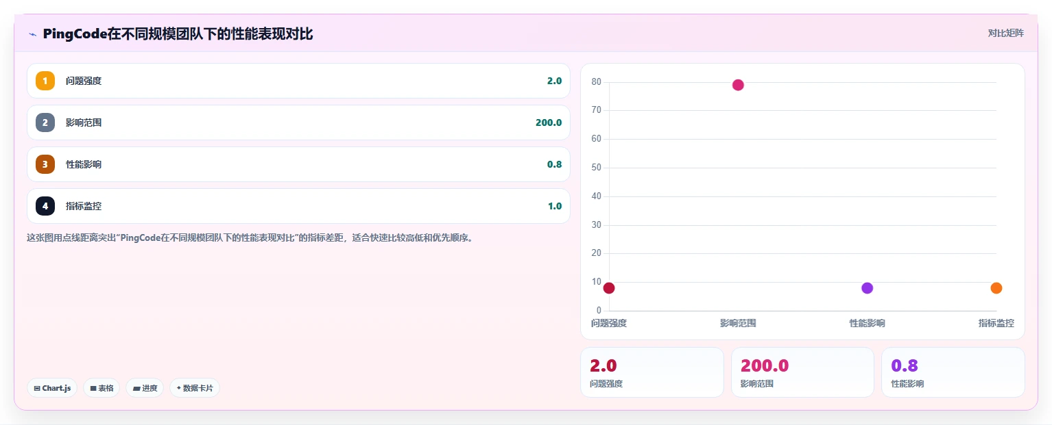The image size is (1052, 425).
Task: Open the 指标监控 list row
Action: point(298,206)
